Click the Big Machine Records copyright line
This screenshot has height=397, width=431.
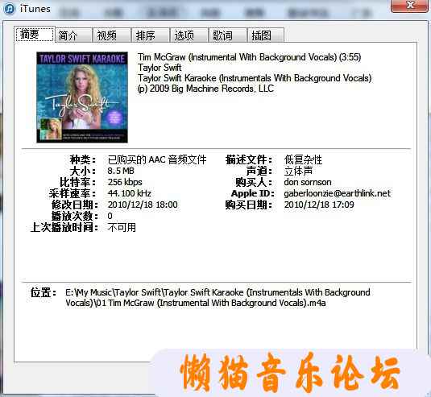205,89
